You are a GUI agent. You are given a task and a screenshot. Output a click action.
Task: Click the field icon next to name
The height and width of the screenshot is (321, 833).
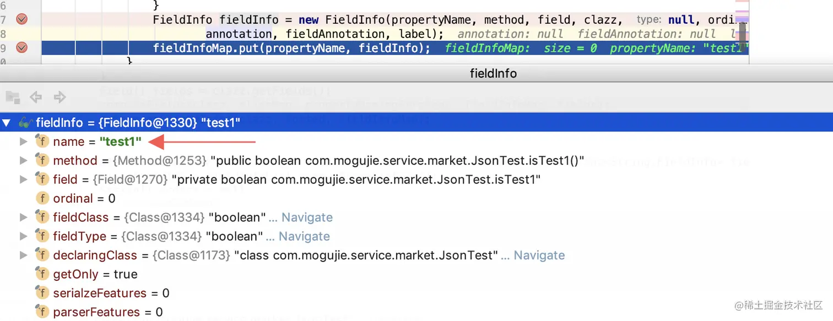tap(42, 142)
